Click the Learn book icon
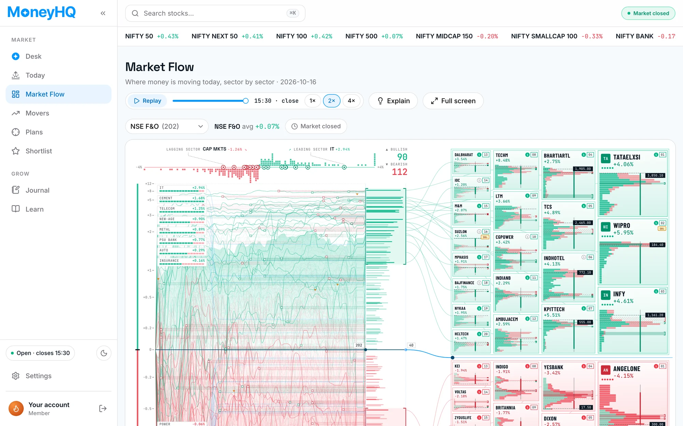Screen dimensions: 683x426 click(x=16, y=209)
